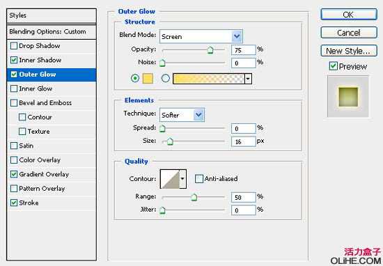Image resolution: width=383 pixels, height=266 pixels.
Task: Open Blending Options: Custom
Action: [52, 31]
